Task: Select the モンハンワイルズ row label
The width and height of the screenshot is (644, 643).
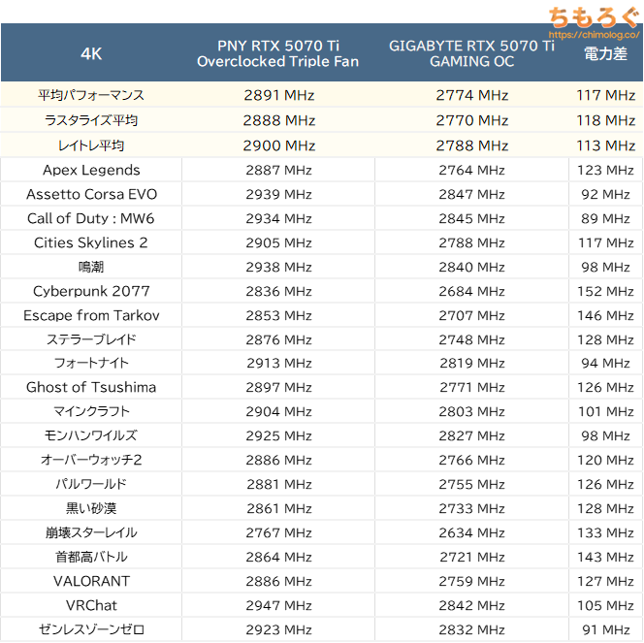Action: 91,435
